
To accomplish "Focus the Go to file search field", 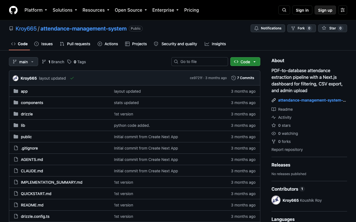I will 200,62.
